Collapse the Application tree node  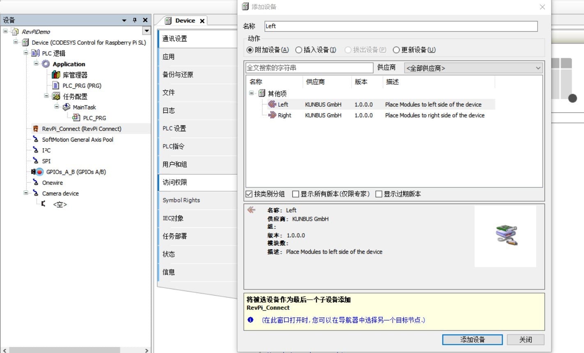click(x=36, y=64)
